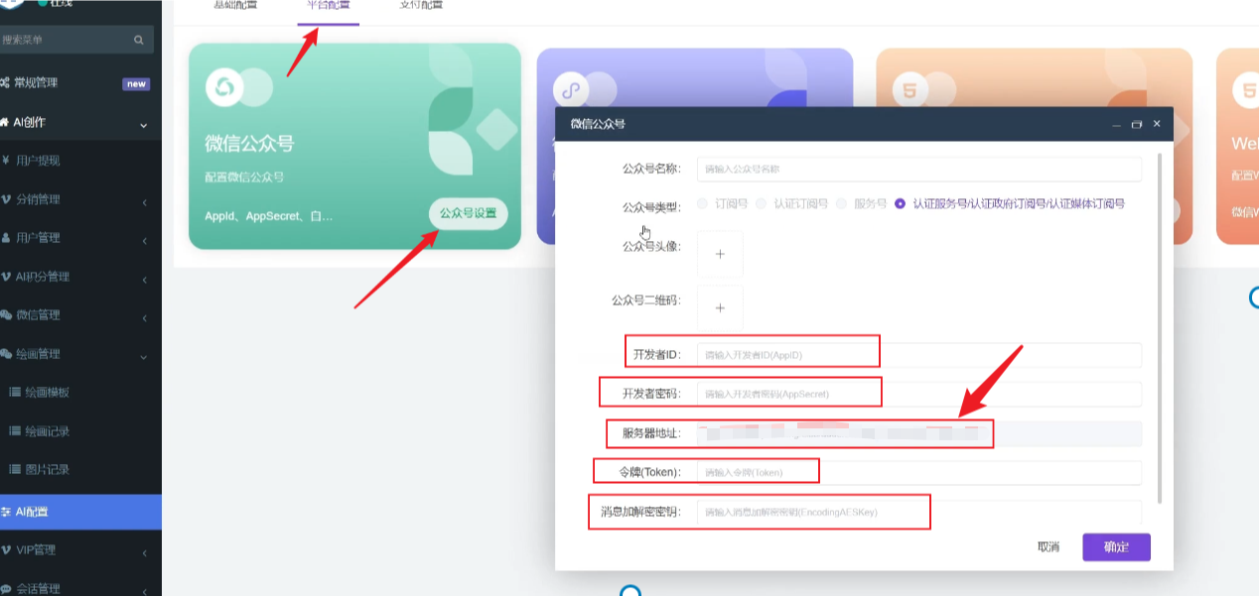Switch to the 支付配置 tab
The width and height of the screenshot is (1259, 596).
coord(420,5)
